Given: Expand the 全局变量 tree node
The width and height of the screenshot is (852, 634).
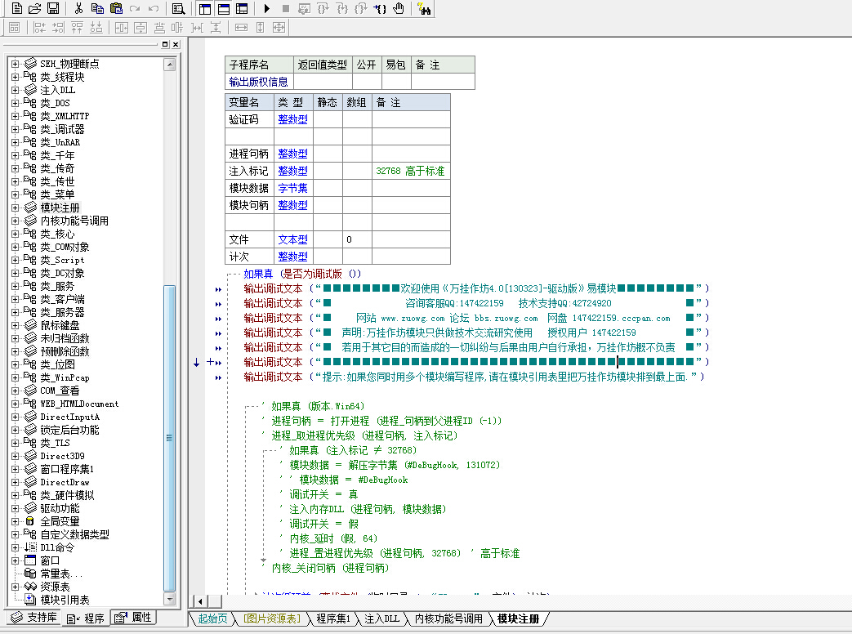Looking at the screenshot, I should 15,521.
